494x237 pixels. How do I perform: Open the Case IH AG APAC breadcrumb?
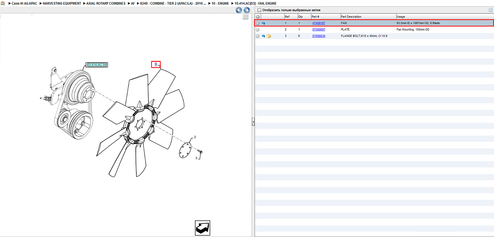coord(24,3)
